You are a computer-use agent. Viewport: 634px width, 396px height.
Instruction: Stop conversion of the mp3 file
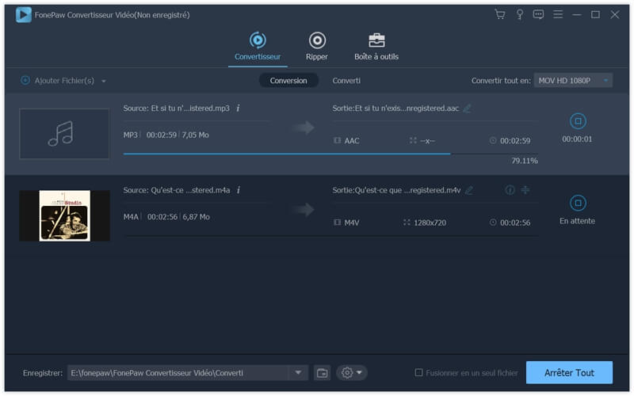pos(578,121)
